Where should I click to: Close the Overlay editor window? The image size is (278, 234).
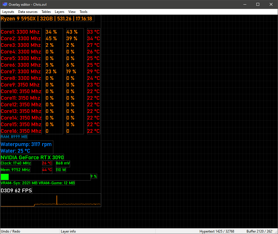tap(271, 4)
